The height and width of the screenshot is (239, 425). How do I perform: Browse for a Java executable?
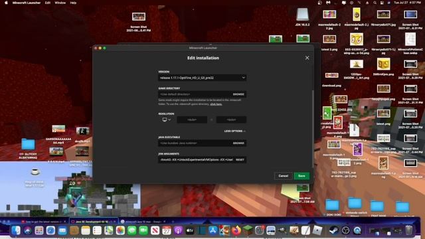[x=238, y=143]
